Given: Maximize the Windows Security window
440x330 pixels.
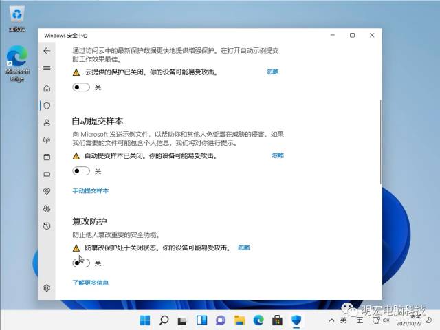Looking at the screenshot, I should [x=352, y=35].
